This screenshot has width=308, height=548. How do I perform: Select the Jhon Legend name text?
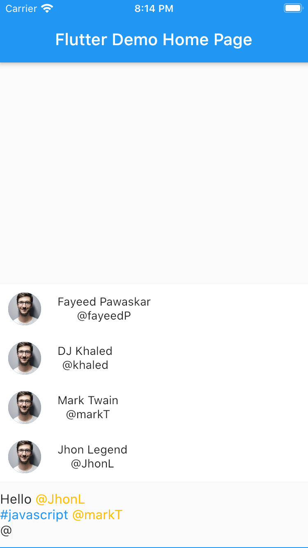click(92, 450)
